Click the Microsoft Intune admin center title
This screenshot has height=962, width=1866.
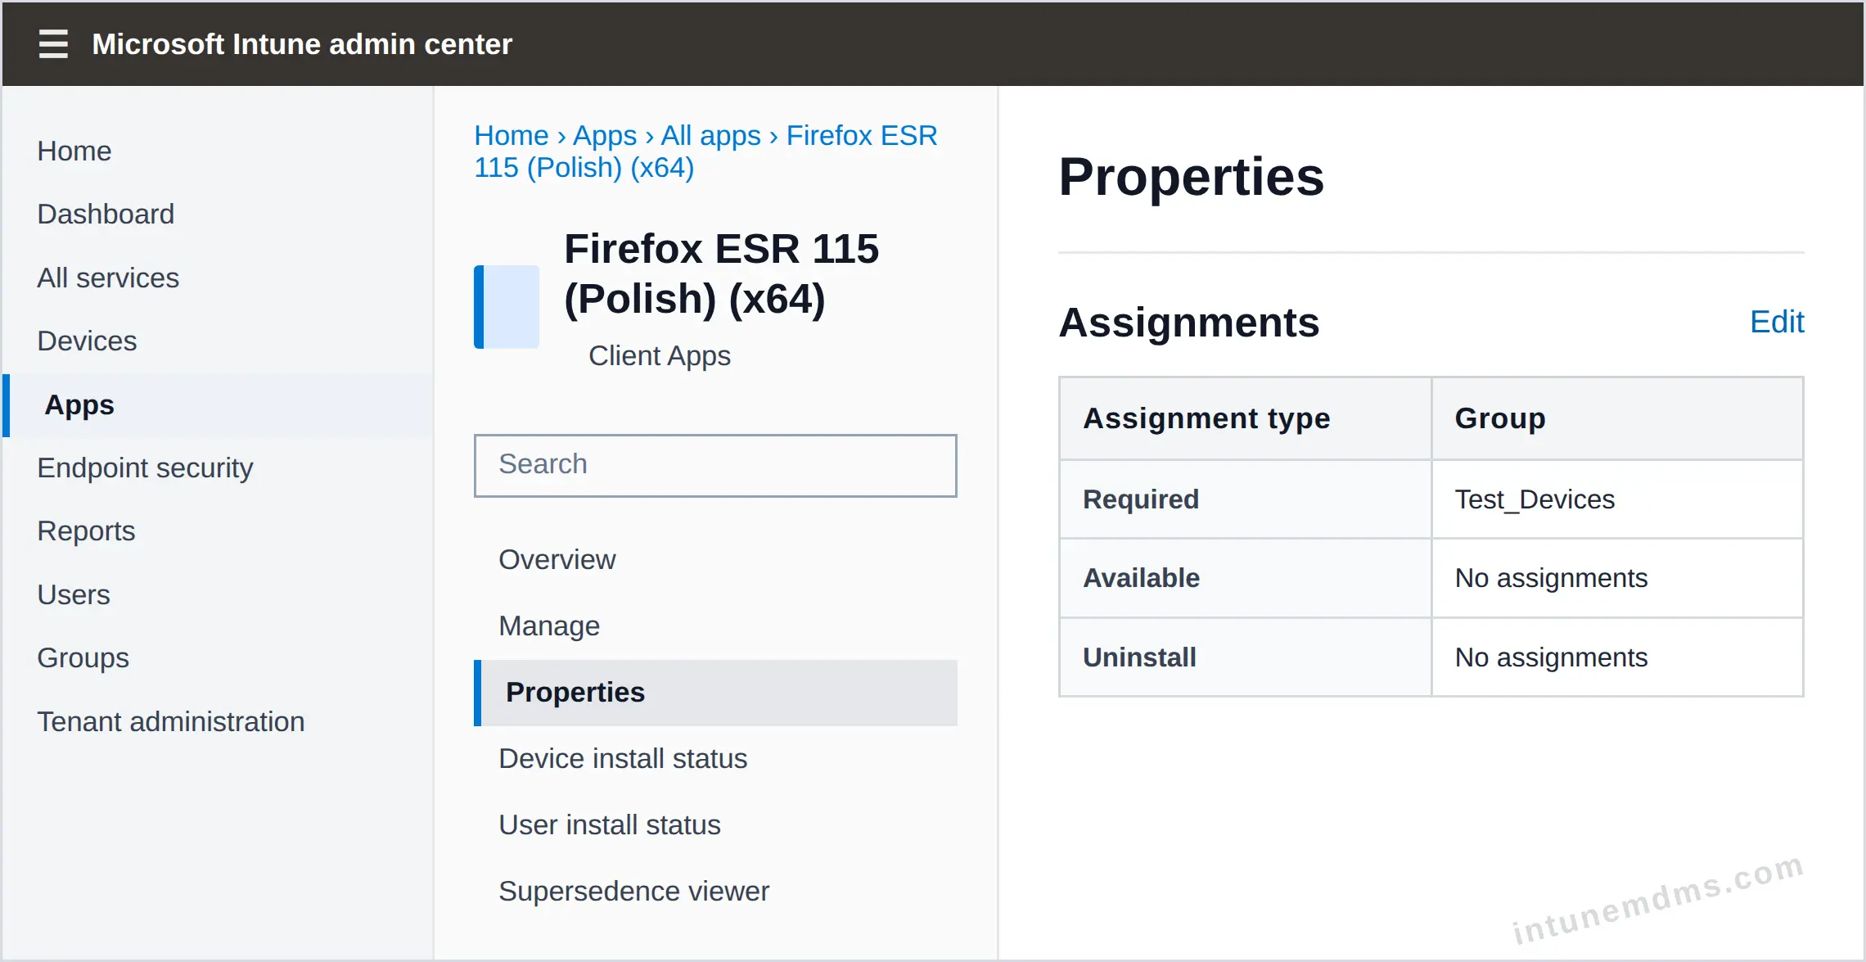coord(302,43)
